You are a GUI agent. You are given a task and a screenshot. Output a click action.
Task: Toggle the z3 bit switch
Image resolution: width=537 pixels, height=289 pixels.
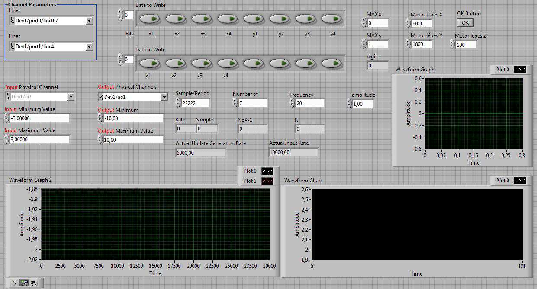click(x=203, y=63)
